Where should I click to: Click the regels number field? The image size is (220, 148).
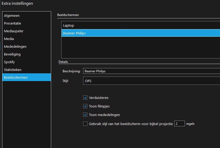180,123
